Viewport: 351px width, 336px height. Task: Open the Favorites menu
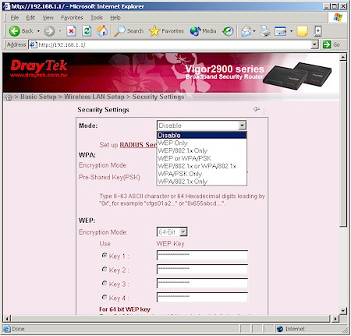72,18
